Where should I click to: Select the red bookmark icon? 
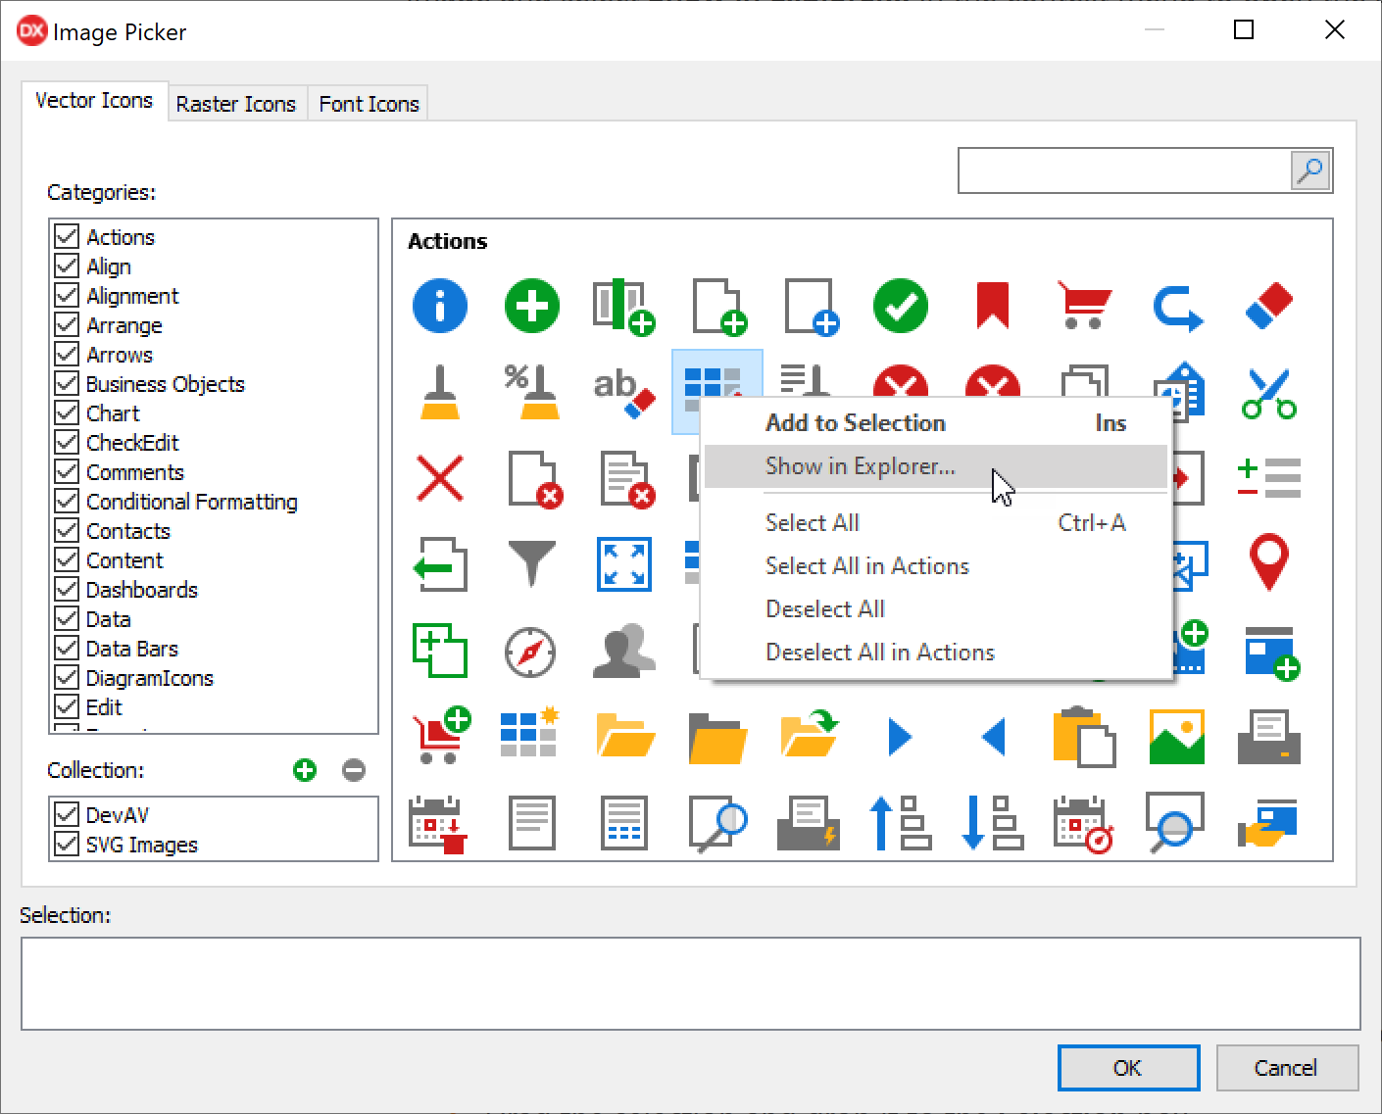[992, 306]
